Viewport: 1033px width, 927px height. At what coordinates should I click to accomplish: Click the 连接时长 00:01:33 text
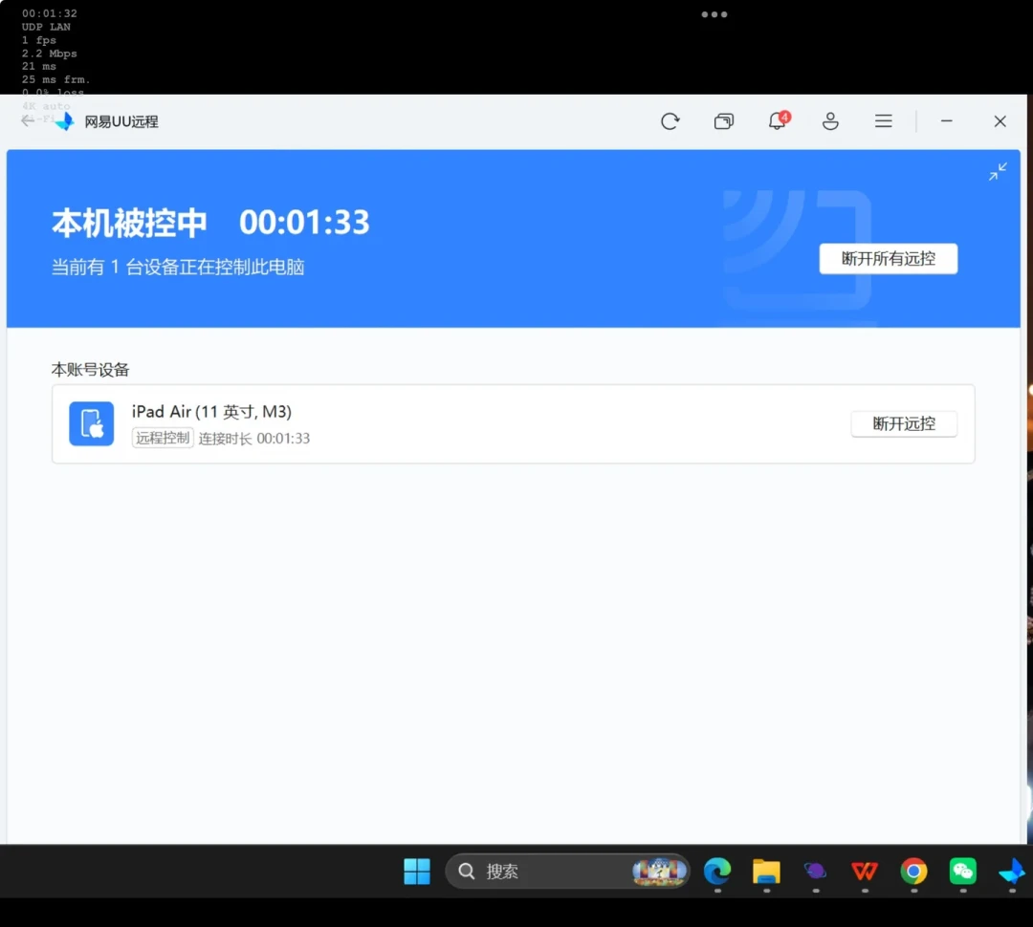[x=254, y=439]
